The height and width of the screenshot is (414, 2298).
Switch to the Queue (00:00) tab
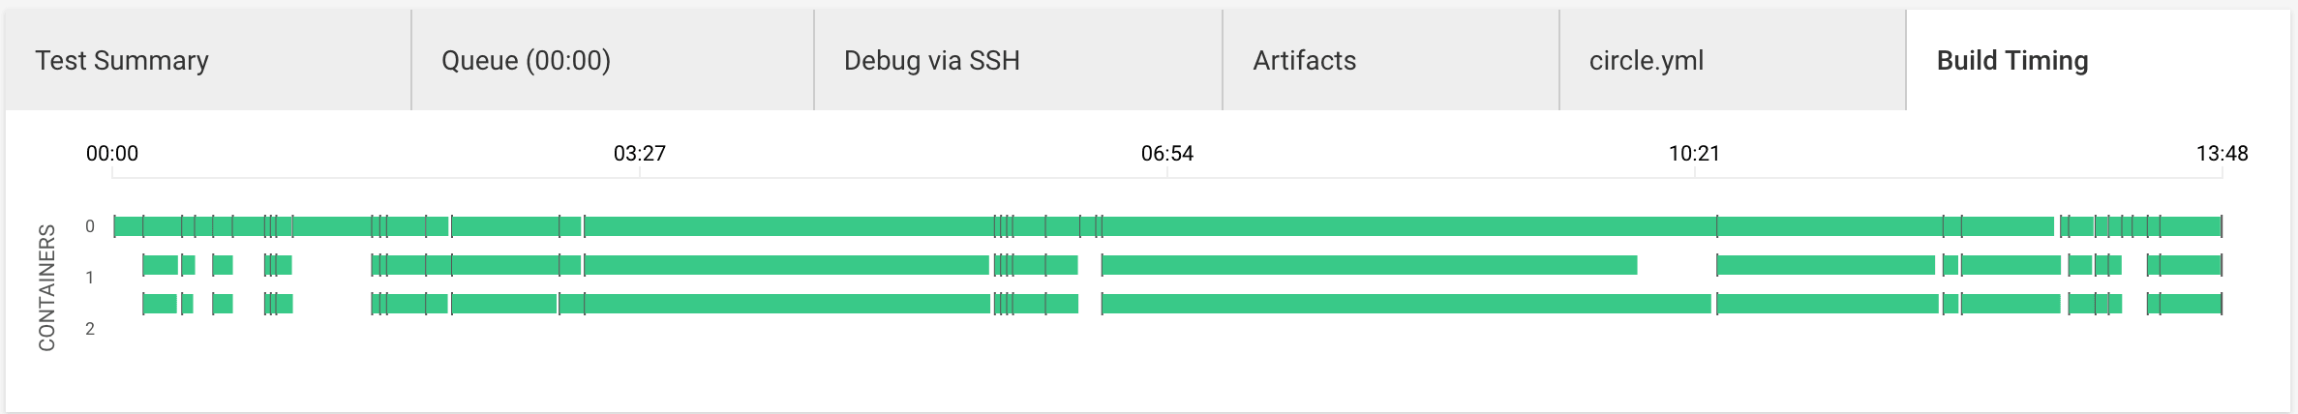526,61
